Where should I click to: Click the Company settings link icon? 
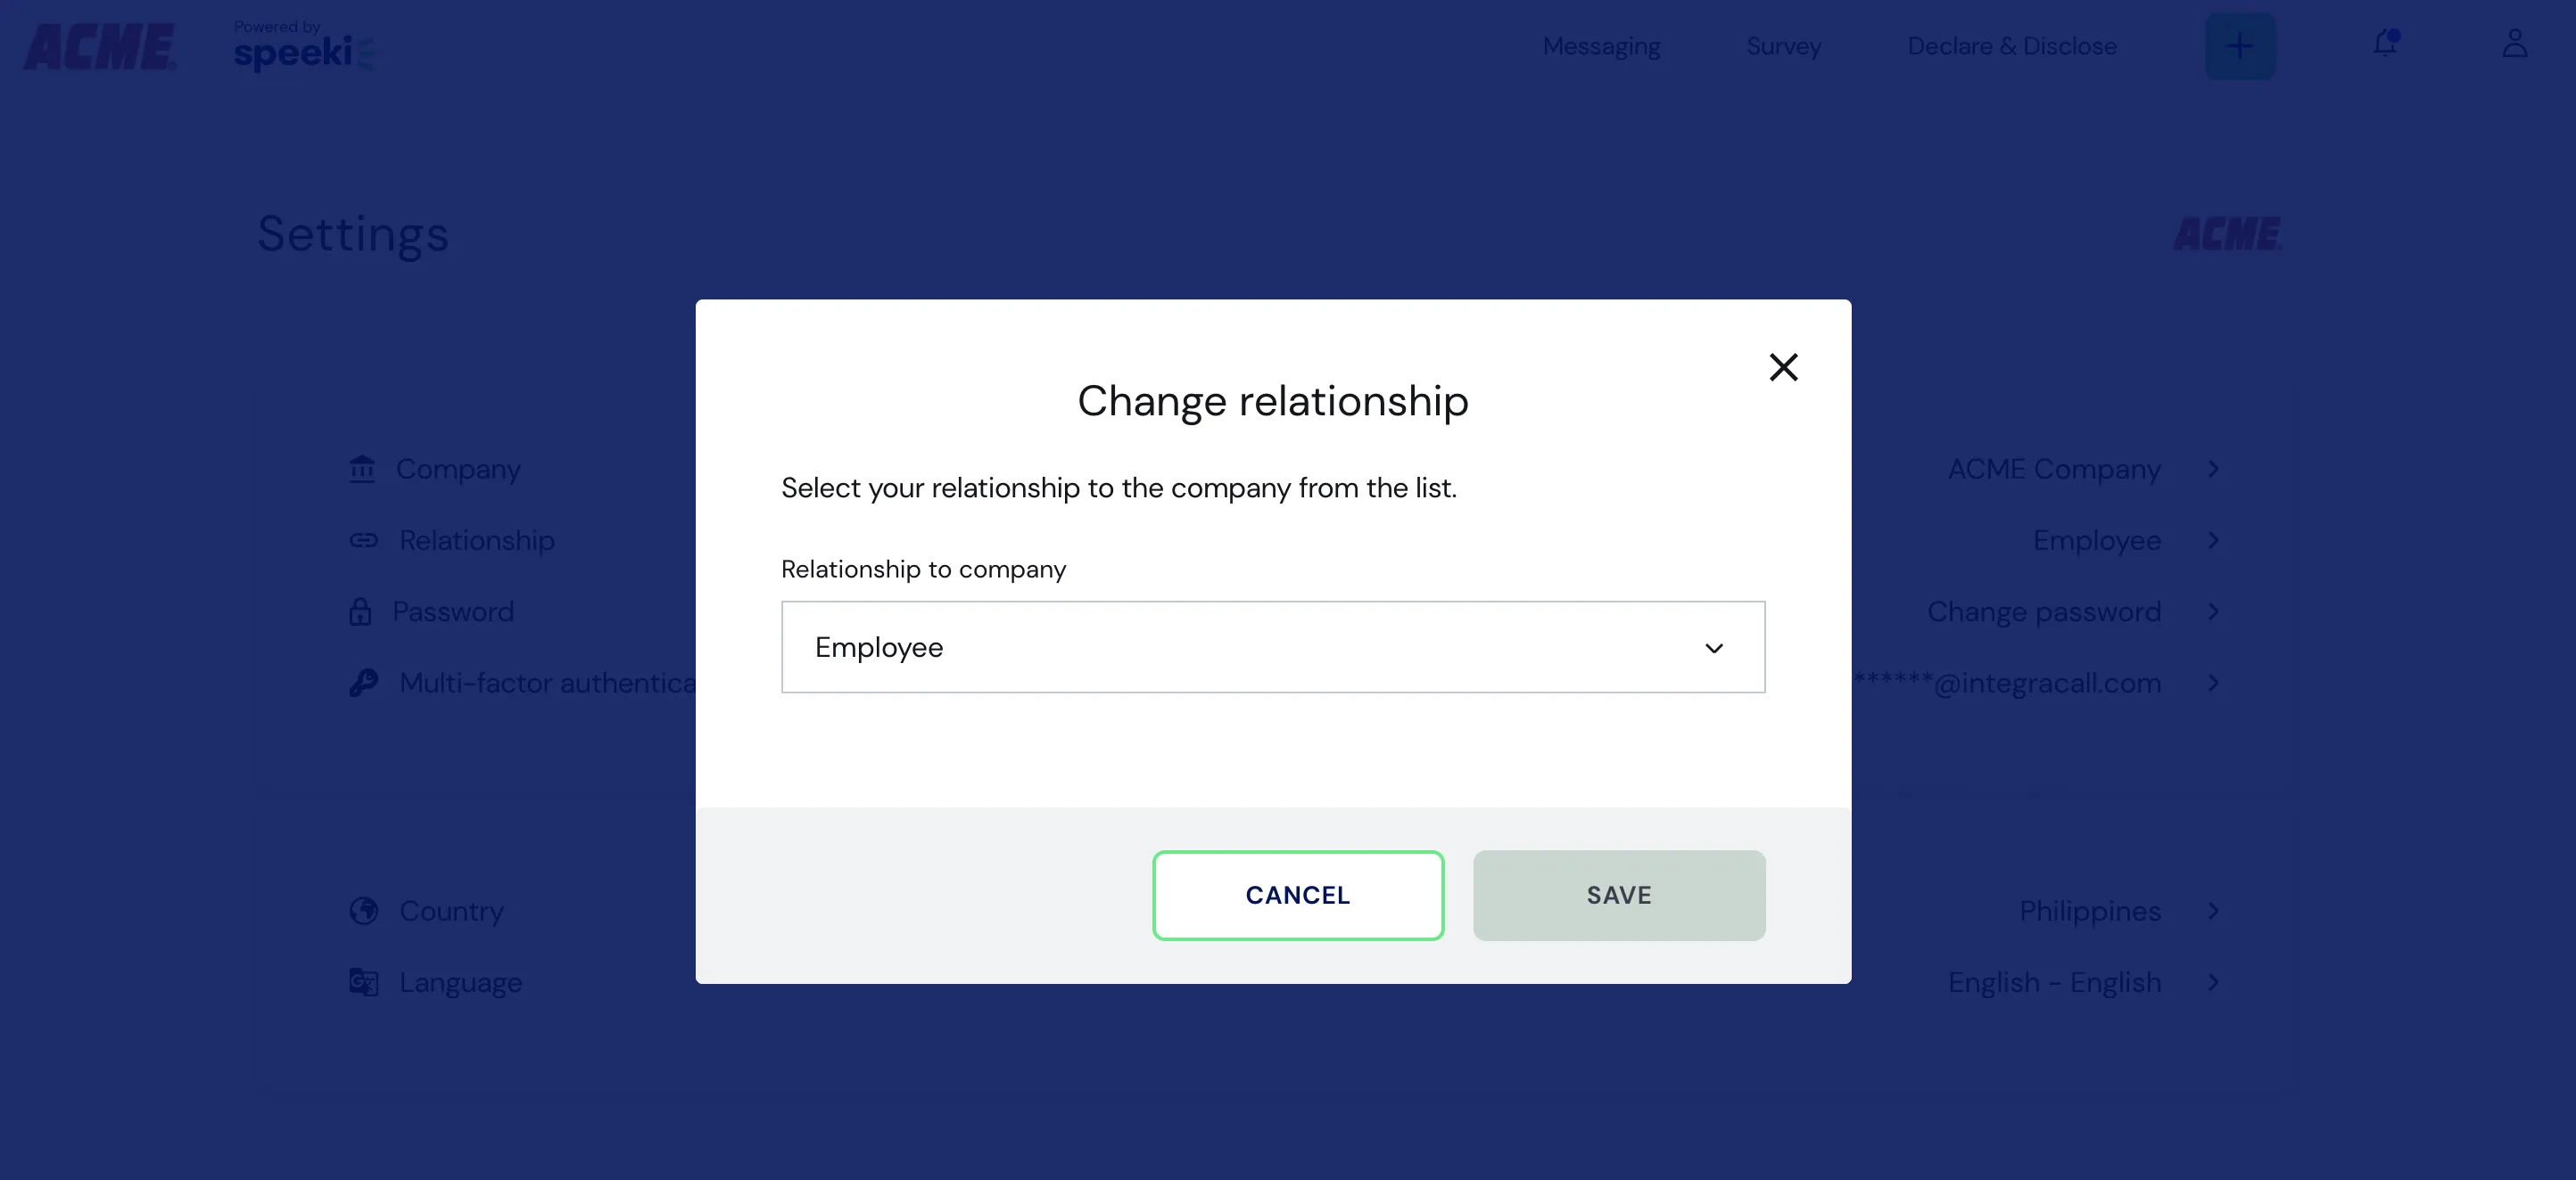point(359,470)
